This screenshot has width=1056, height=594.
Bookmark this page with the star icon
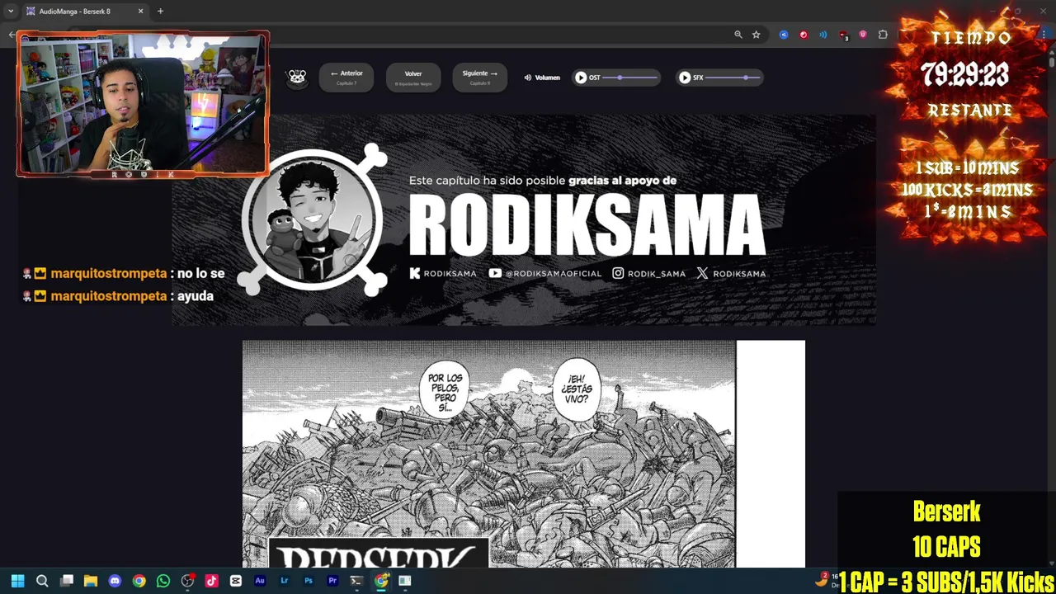[756, 35]
